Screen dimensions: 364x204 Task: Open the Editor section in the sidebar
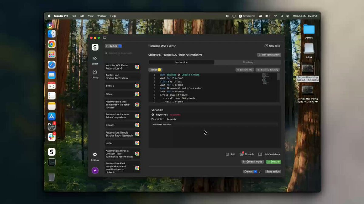[95, 60]
